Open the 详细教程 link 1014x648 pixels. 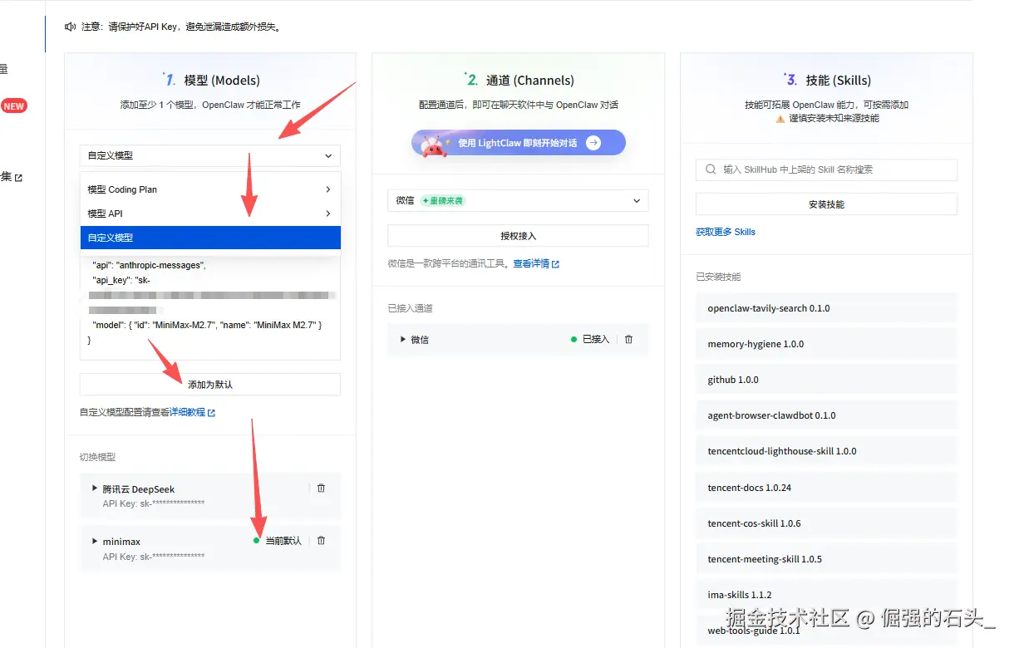[187, 412]
